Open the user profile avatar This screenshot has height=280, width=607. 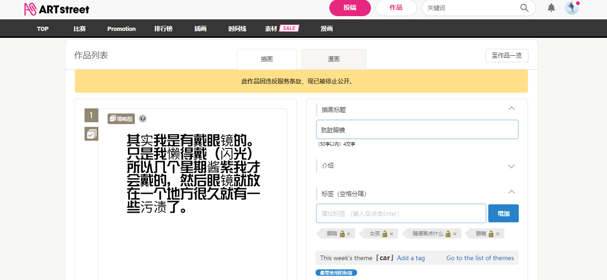tap(571, 8)
